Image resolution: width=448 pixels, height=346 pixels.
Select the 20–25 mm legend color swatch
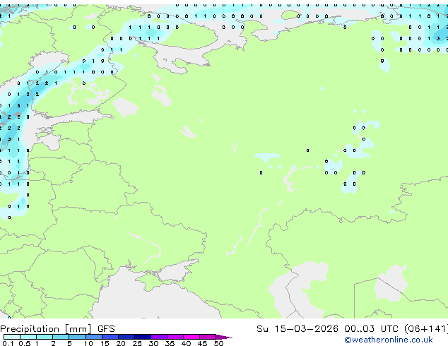[x=126, y=337]
